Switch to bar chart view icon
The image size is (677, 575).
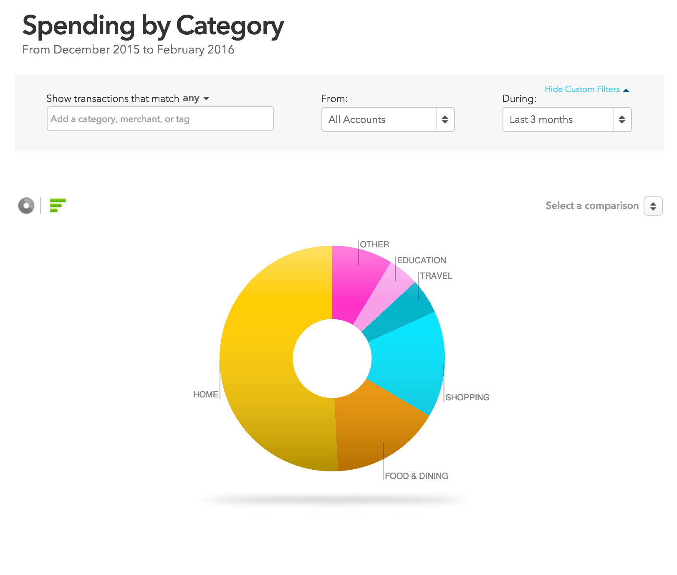58,206
